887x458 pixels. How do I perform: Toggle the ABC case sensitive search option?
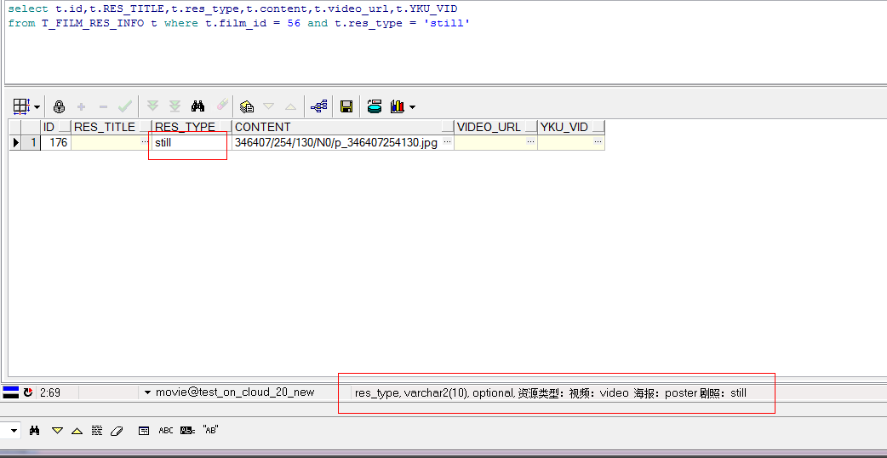[166, 431]
